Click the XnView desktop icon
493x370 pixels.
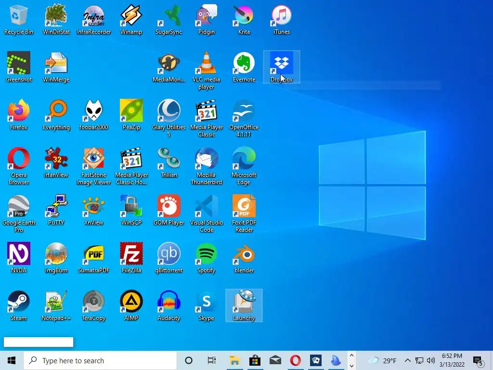tap(94, 210)
